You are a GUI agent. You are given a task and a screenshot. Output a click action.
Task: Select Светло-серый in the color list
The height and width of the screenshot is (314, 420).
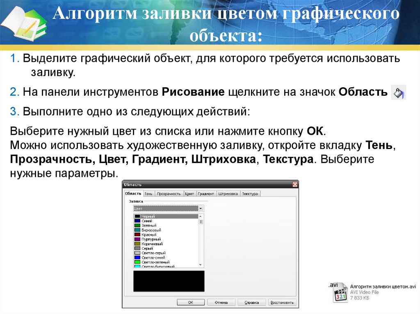click(166, 253)
